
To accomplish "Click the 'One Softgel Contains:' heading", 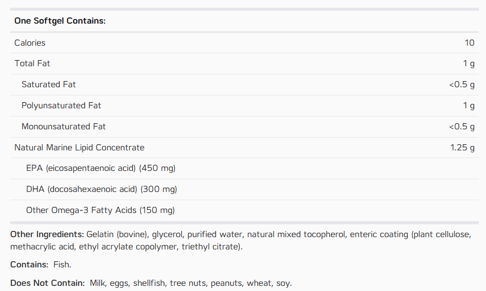I will [x=60, y=21].
